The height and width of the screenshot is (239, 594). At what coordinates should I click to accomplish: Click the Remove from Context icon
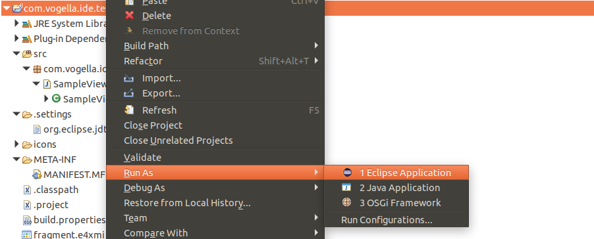click(129, 31)
